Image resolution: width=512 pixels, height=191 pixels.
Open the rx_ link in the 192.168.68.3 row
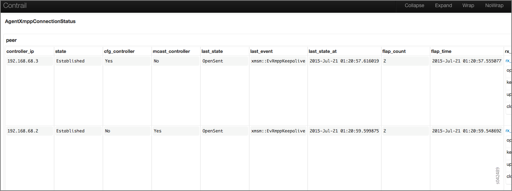tap(508, 61)
